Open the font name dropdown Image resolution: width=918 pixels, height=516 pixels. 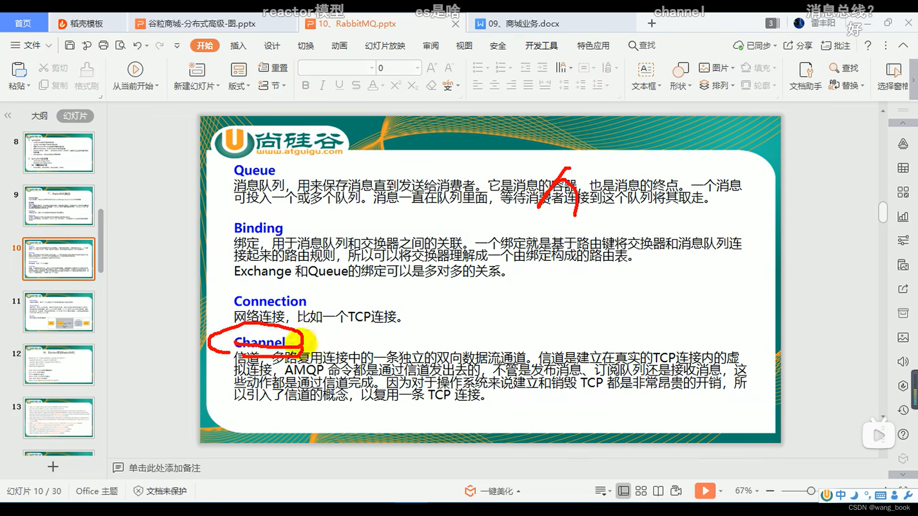(372, 68)
